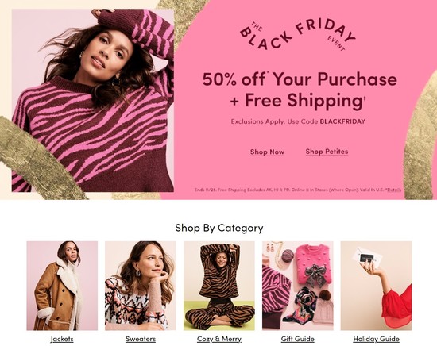Click the Shop Now link

(x=267, y=152)
